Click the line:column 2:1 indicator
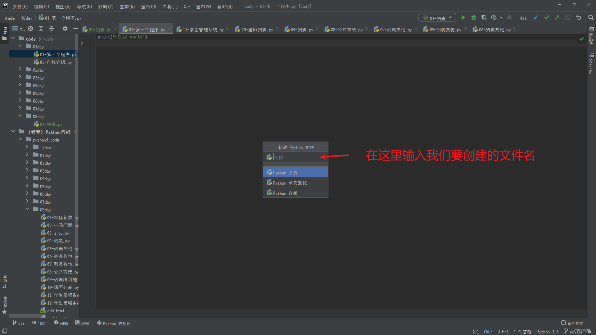 pyautogui.click(x=476, y=332)
